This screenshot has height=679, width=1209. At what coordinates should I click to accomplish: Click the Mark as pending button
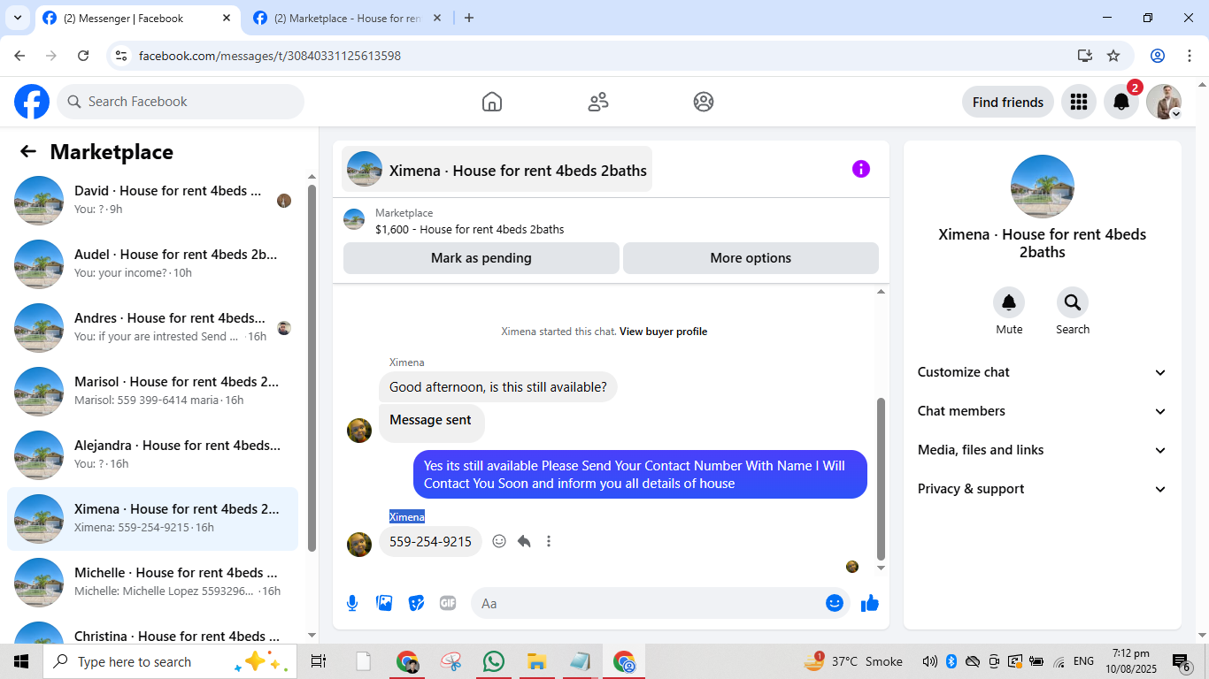[x=481, y=258]
